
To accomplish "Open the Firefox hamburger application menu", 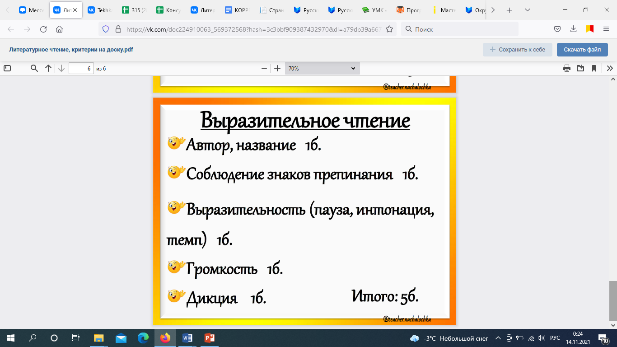I will pos(606,29).
